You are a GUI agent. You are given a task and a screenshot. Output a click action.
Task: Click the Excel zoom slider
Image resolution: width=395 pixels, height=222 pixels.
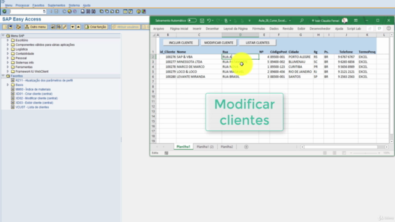(x=365, y=153)
